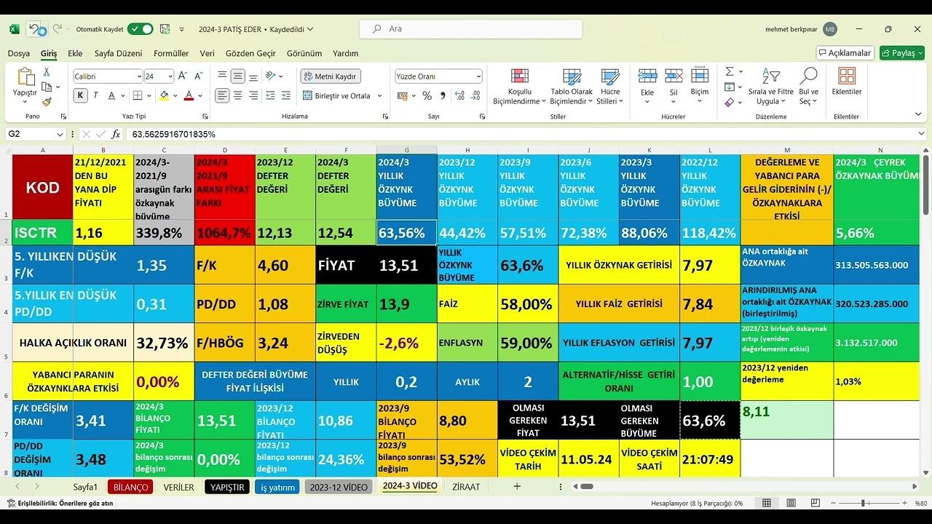
Task: Toggle center text alignment
Action: pyautogui.click(x=237, y=95)
